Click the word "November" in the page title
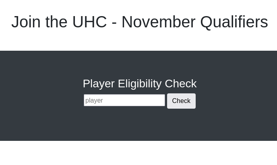This screenshot has height=165, width=277. click(x=158, y=22)
